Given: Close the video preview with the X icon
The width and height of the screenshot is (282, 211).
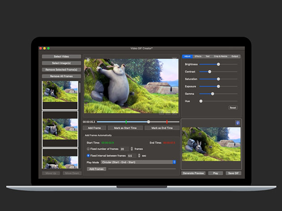Looking at the screenshot, I should coord(88,60).
